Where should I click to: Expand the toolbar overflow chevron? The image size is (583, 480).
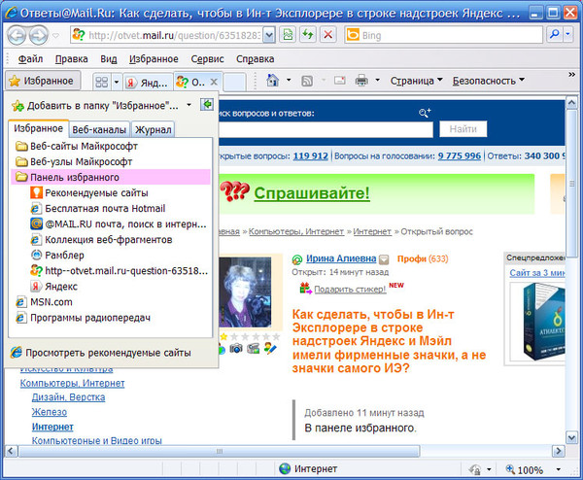572,75
